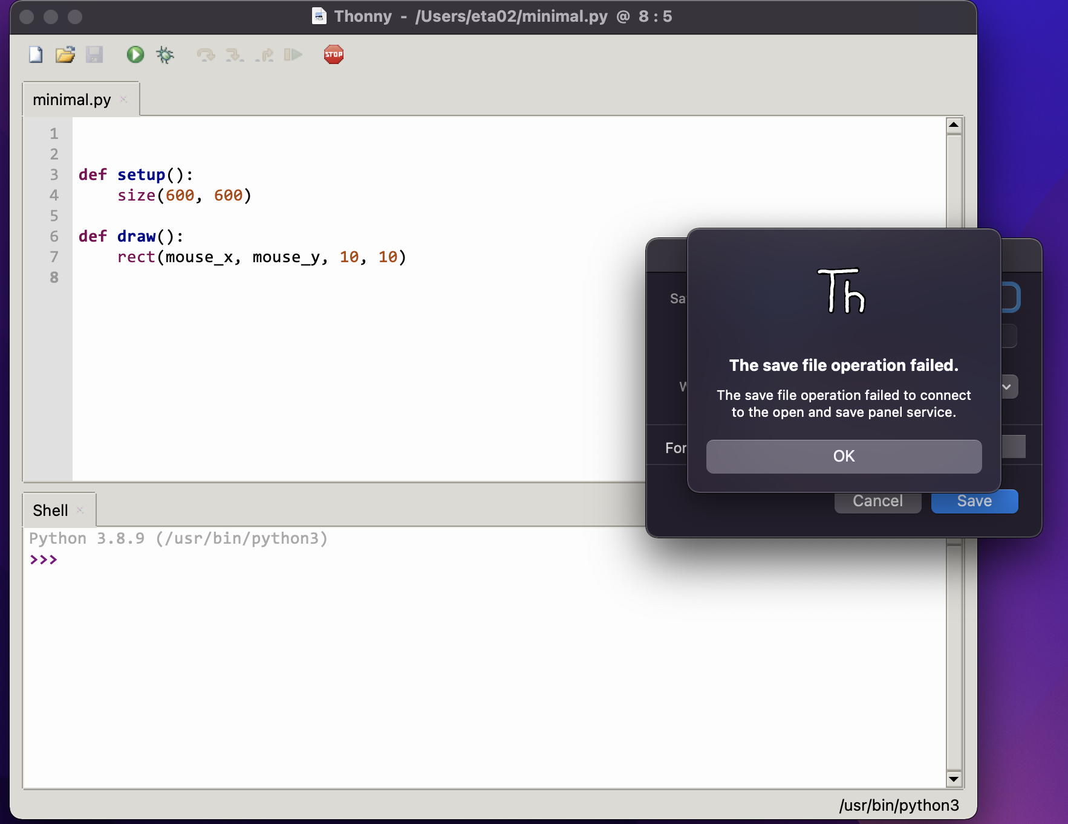1068x824 pixels.
Task: Click the /usr/bin/python3 interpreter status label
Action: pos(899,805)
